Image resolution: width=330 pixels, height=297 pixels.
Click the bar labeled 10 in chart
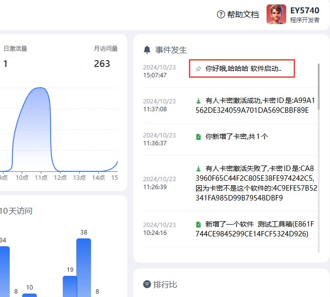30,295
